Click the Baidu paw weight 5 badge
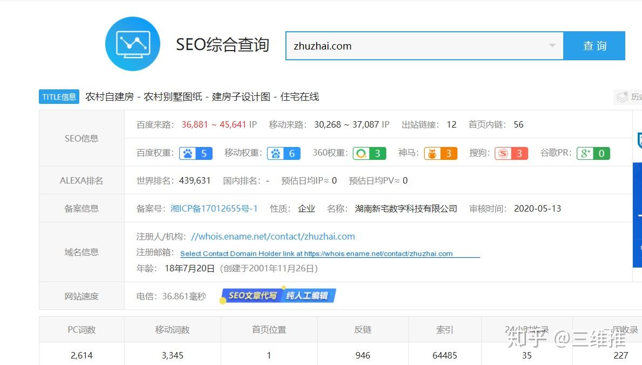This screenshot has height=365, width=642. [196, 153]
